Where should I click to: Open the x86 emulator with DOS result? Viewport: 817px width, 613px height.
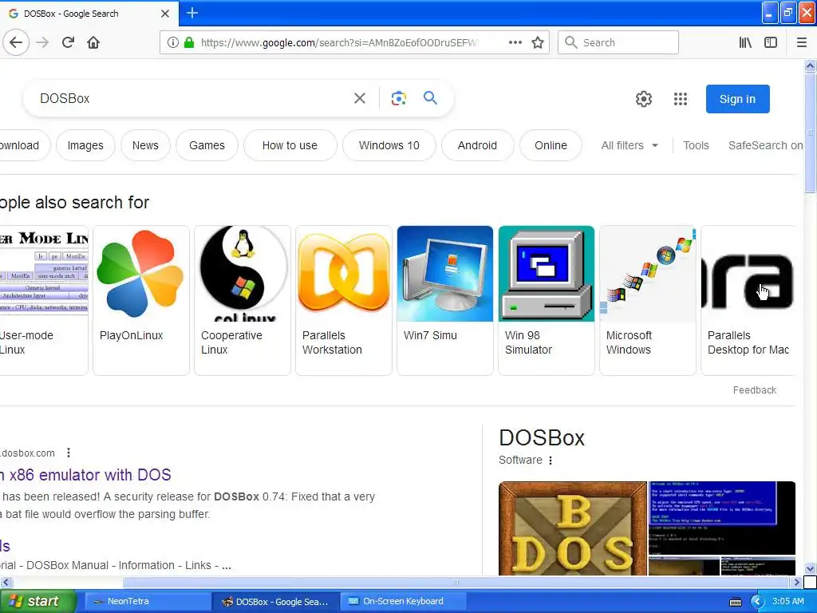86,475
